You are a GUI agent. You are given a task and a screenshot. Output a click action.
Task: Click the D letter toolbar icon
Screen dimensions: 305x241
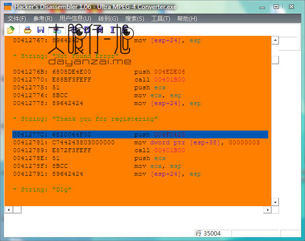pyautogui.click(x=87, y=30)
